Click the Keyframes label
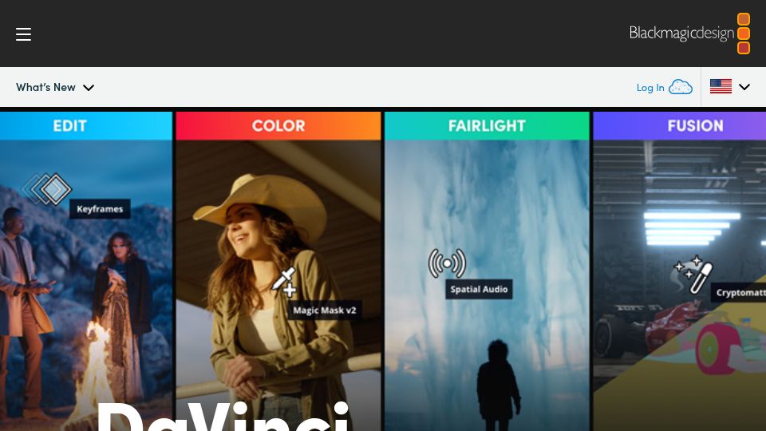The height and width of the screenshot is (431, 766). (x=100, y=208)
